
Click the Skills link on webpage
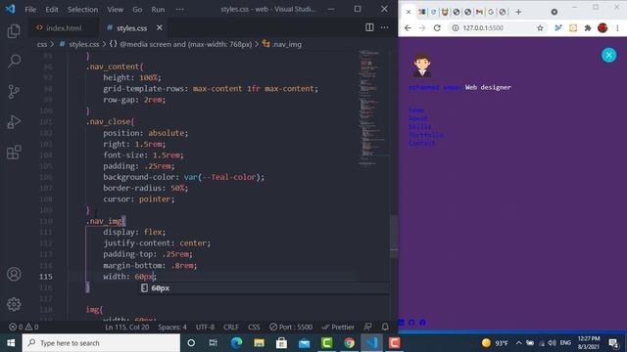click(420, 127)
